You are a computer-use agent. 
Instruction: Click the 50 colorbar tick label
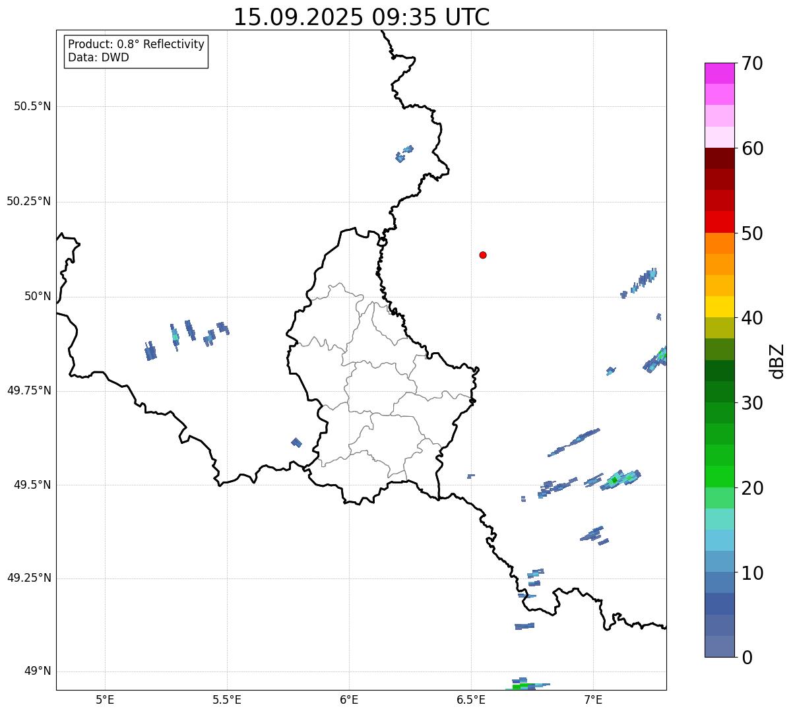coord(752,233)
